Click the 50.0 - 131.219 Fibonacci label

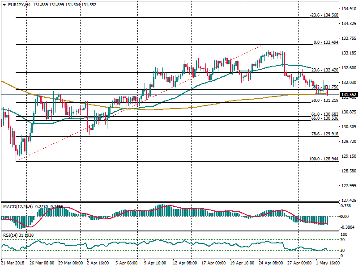click(x=324, y=100)
